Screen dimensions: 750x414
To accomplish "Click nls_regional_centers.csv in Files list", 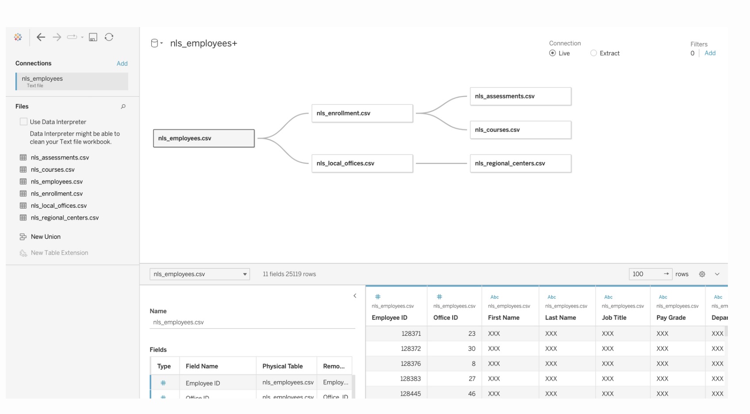I will [65, 218].
